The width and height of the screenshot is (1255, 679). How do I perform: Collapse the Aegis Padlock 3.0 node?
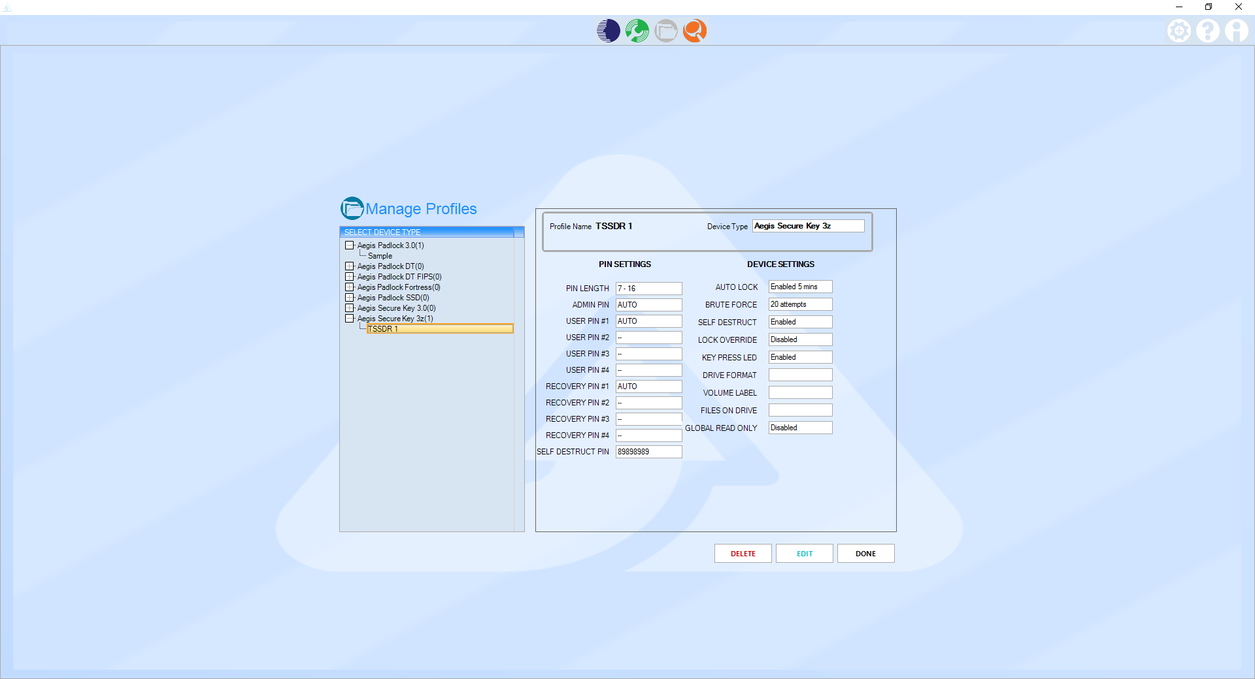tap(350, 245)
